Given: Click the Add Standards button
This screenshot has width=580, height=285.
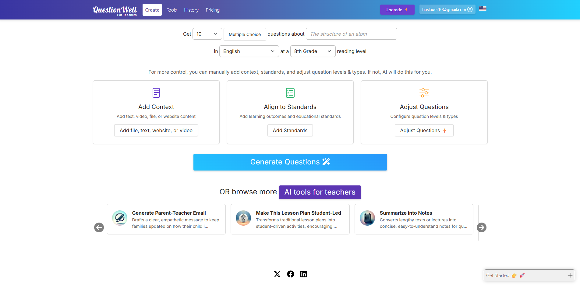Looking at the screenshot, I should (x=290, y=130).
